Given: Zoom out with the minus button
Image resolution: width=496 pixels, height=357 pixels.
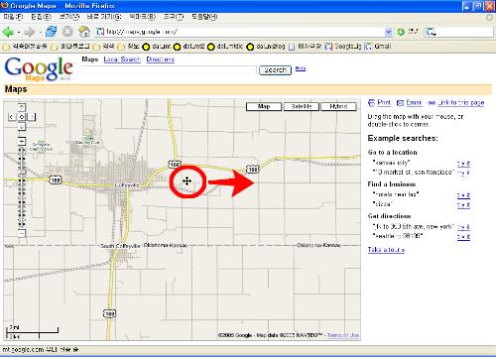Looking at the screenshot, I should [22, 233].
